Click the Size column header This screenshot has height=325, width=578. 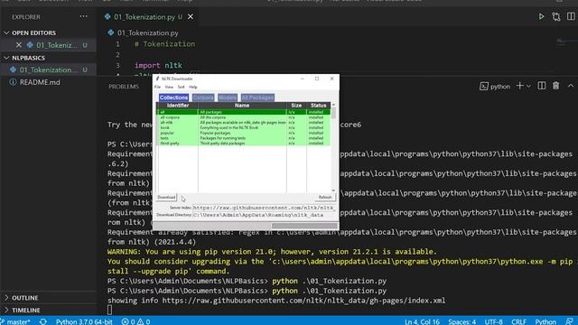(x=296, y=106)
